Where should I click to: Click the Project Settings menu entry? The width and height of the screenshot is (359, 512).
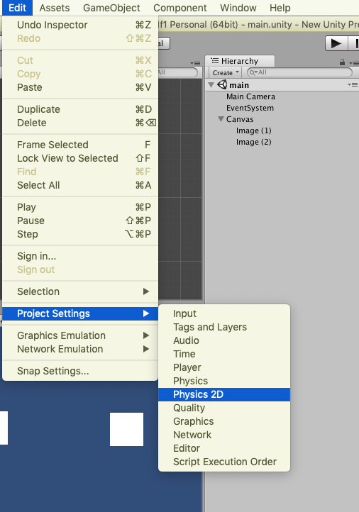pos(80,313)
